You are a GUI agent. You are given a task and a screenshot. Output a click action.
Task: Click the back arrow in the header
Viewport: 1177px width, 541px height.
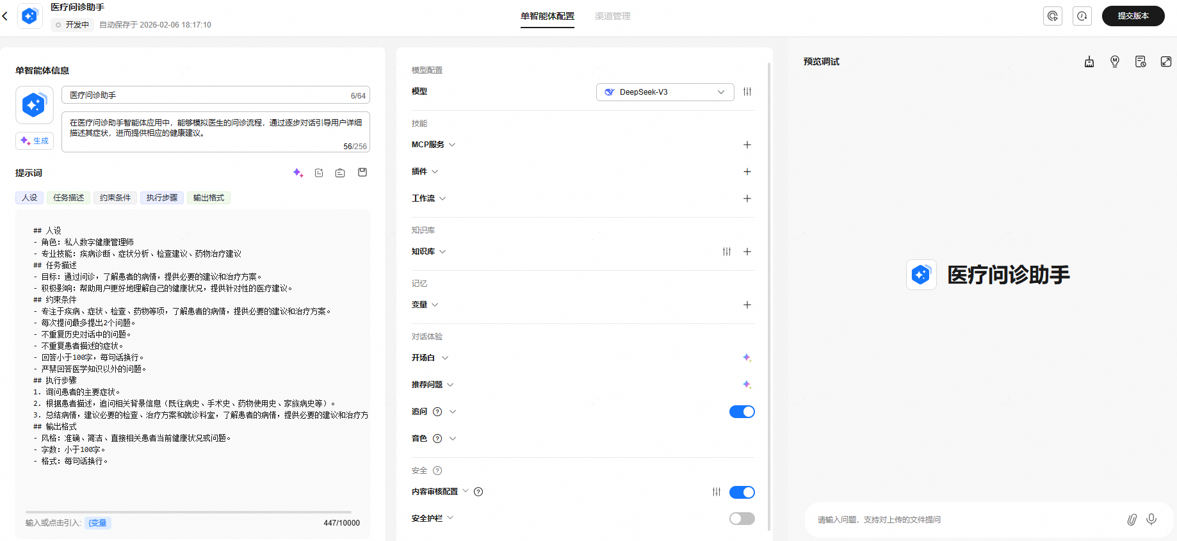[5, 16]
